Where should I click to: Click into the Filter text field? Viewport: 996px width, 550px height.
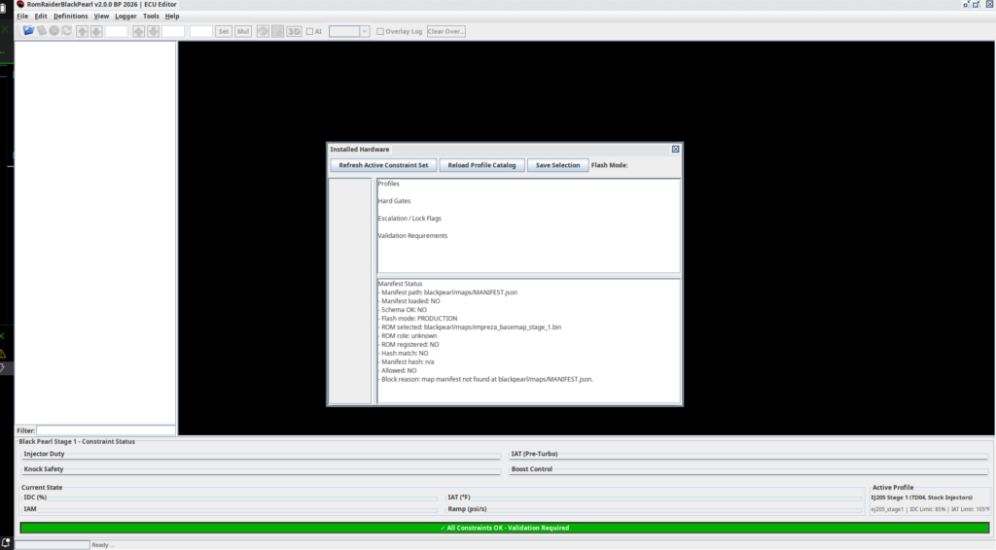coord(105,430)
